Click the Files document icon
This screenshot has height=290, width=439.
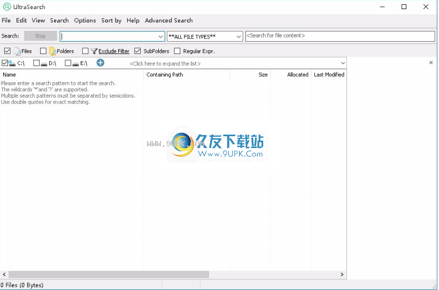click(x=17, y=51)
